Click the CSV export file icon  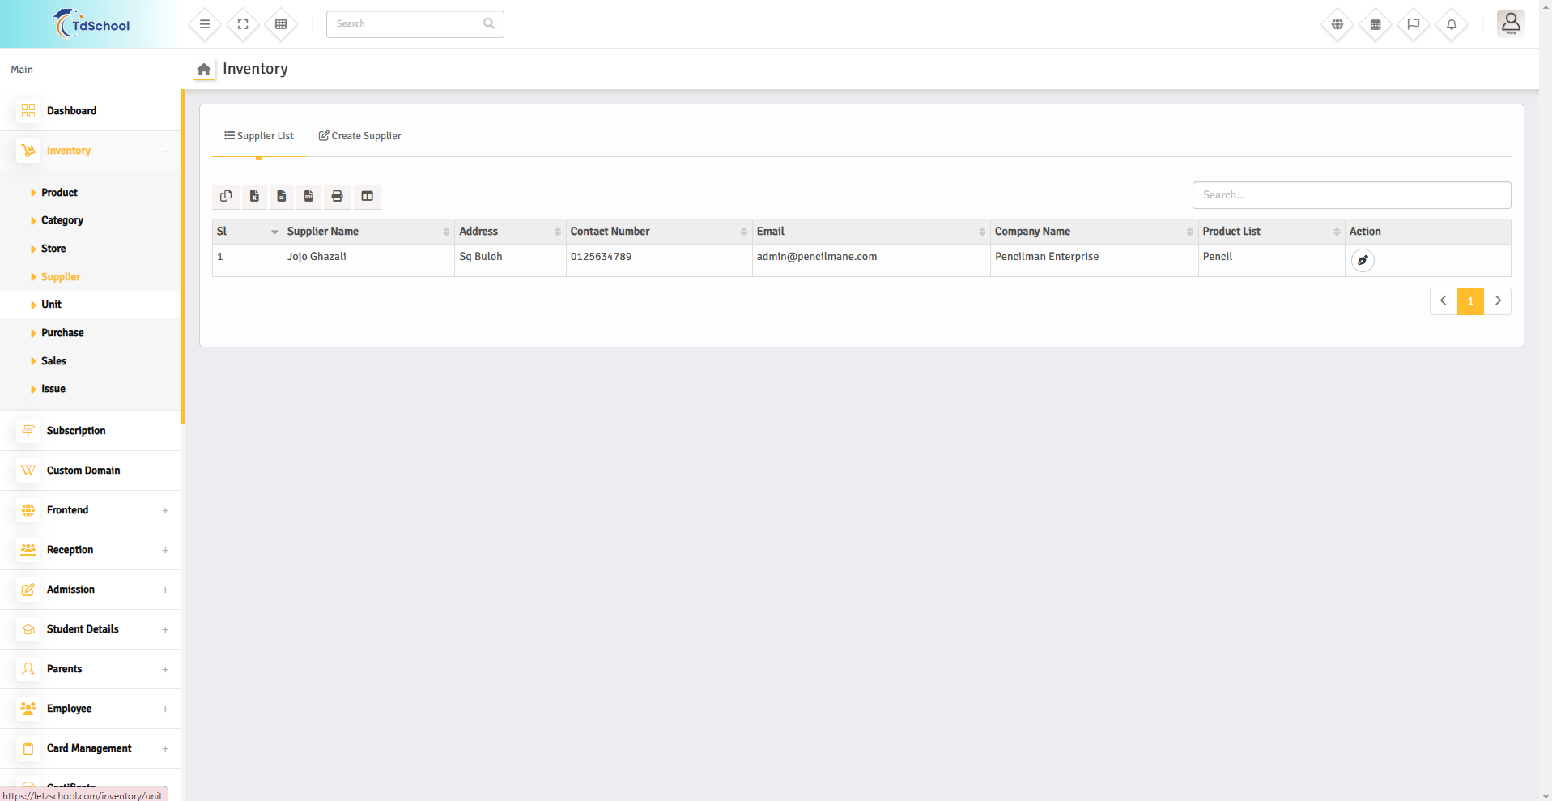(x=281, y=196)
